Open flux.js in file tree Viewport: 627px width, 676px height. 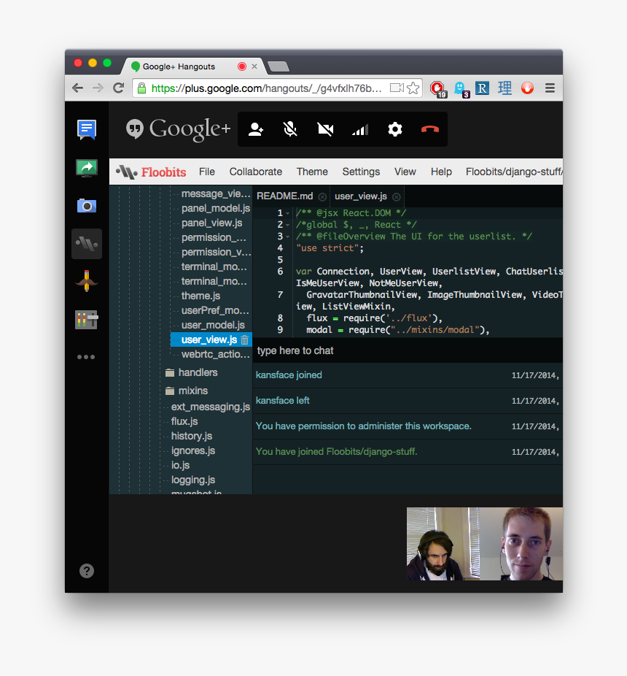pyautogui.click(x=184, y=421)
